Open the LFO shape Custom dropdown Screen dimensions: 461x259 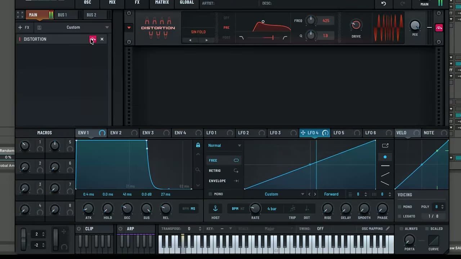click(276, 194)
